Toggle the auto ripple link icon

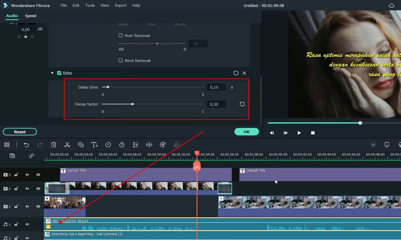pos(31,156)
